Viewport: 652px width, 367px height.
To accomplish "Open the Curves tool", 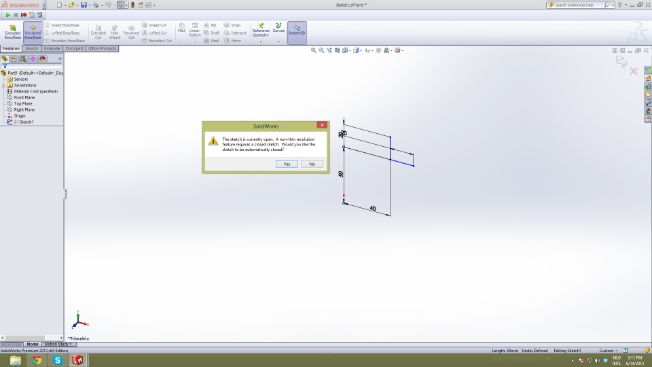I will tap(278, 28).
